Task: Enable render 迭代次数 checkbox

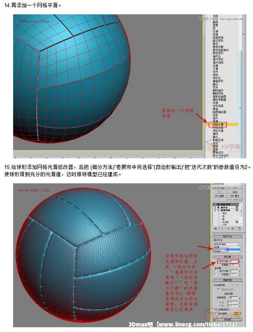Action: [215, 271]
